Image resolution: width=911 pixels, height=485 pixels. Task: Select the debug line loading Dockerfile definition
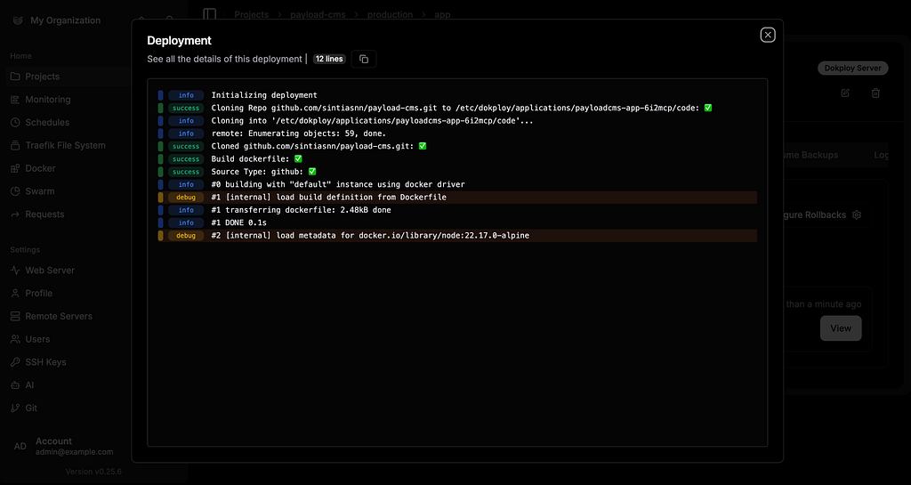[x=457, y=198]
